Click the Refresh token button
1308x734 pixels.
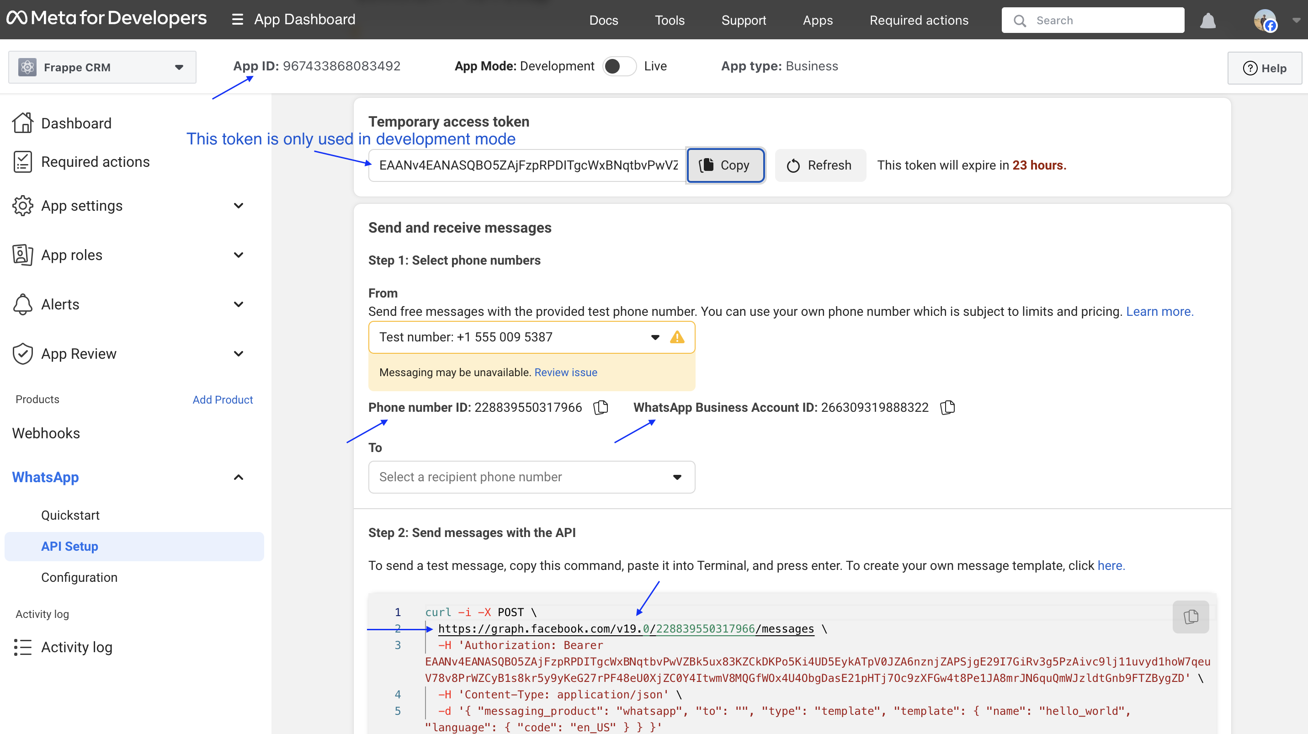820,165
